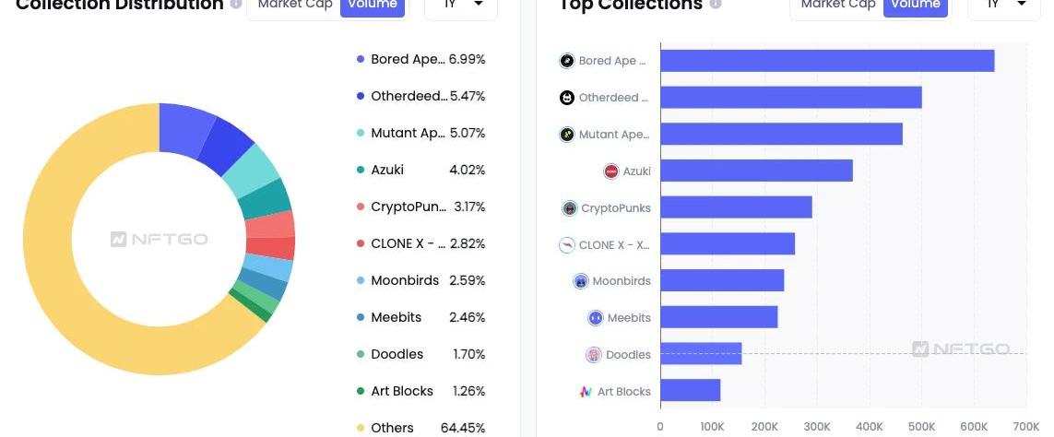
Task: Click the Azuki collection icon
Action: (x=611, y=171)
